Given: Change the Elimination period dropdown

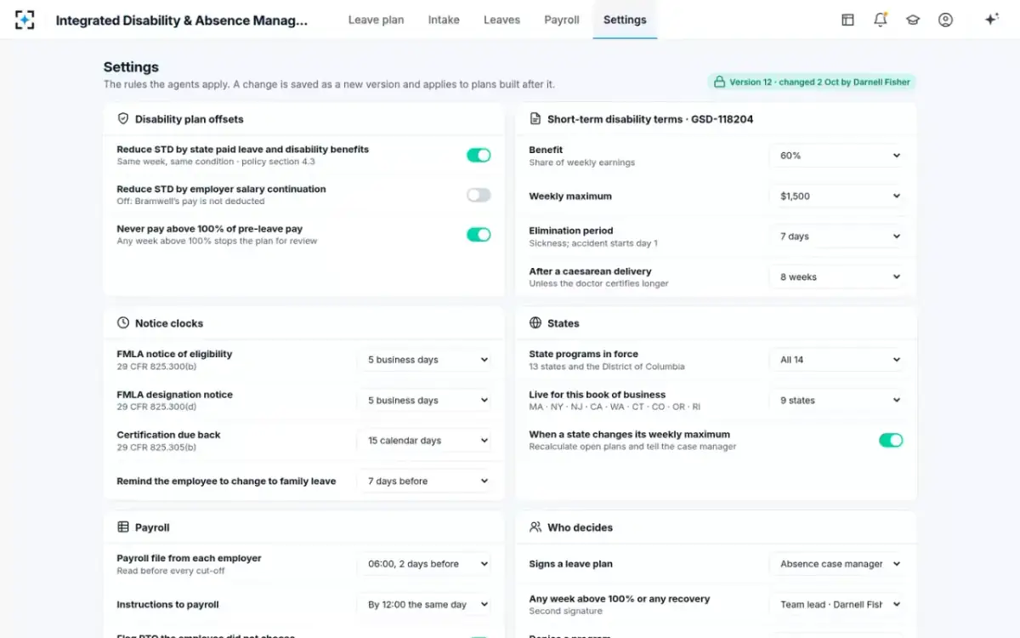Looking at the screenshot, I should point(837,236).
